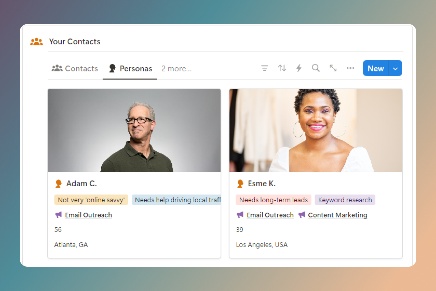
Task: Click the filter icon in the toolbar
Action: coord(265,68)
